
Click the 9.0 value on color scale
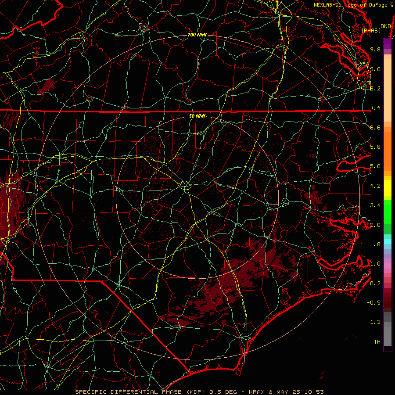[375, 69]
